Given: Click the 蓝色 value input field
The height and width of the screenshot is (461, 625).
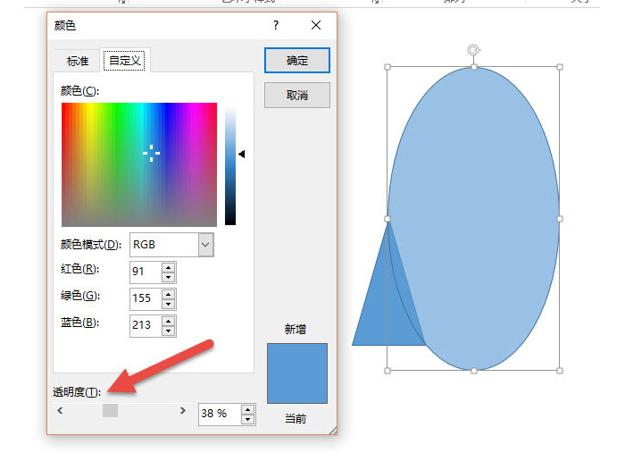Looking at the screenshot, I should click(145, 324).
